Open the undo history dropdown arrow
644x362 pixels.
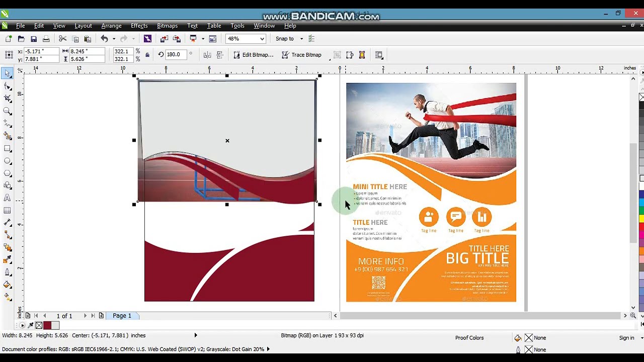(114, 39)
